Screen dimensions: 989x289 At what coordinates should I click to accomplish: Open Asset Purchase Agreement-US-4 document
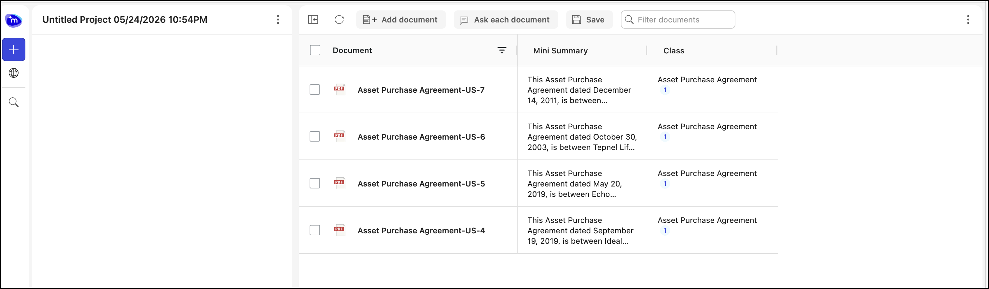coord(421,230)
